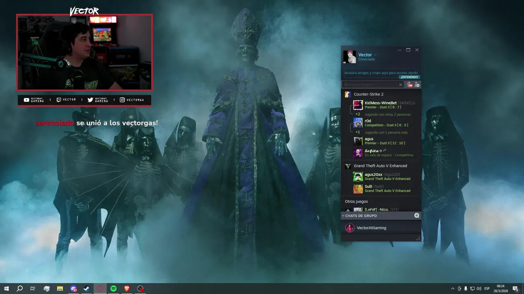The width and height of the screenshot is (524, 294).
Task: Open Windows taskbar search
Action: (x=20, y=289)
